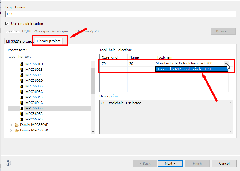This screenshot has width=240, height=171.
Task: Switch to the Elf S32DS project tab
Action: tap(20, 41)
